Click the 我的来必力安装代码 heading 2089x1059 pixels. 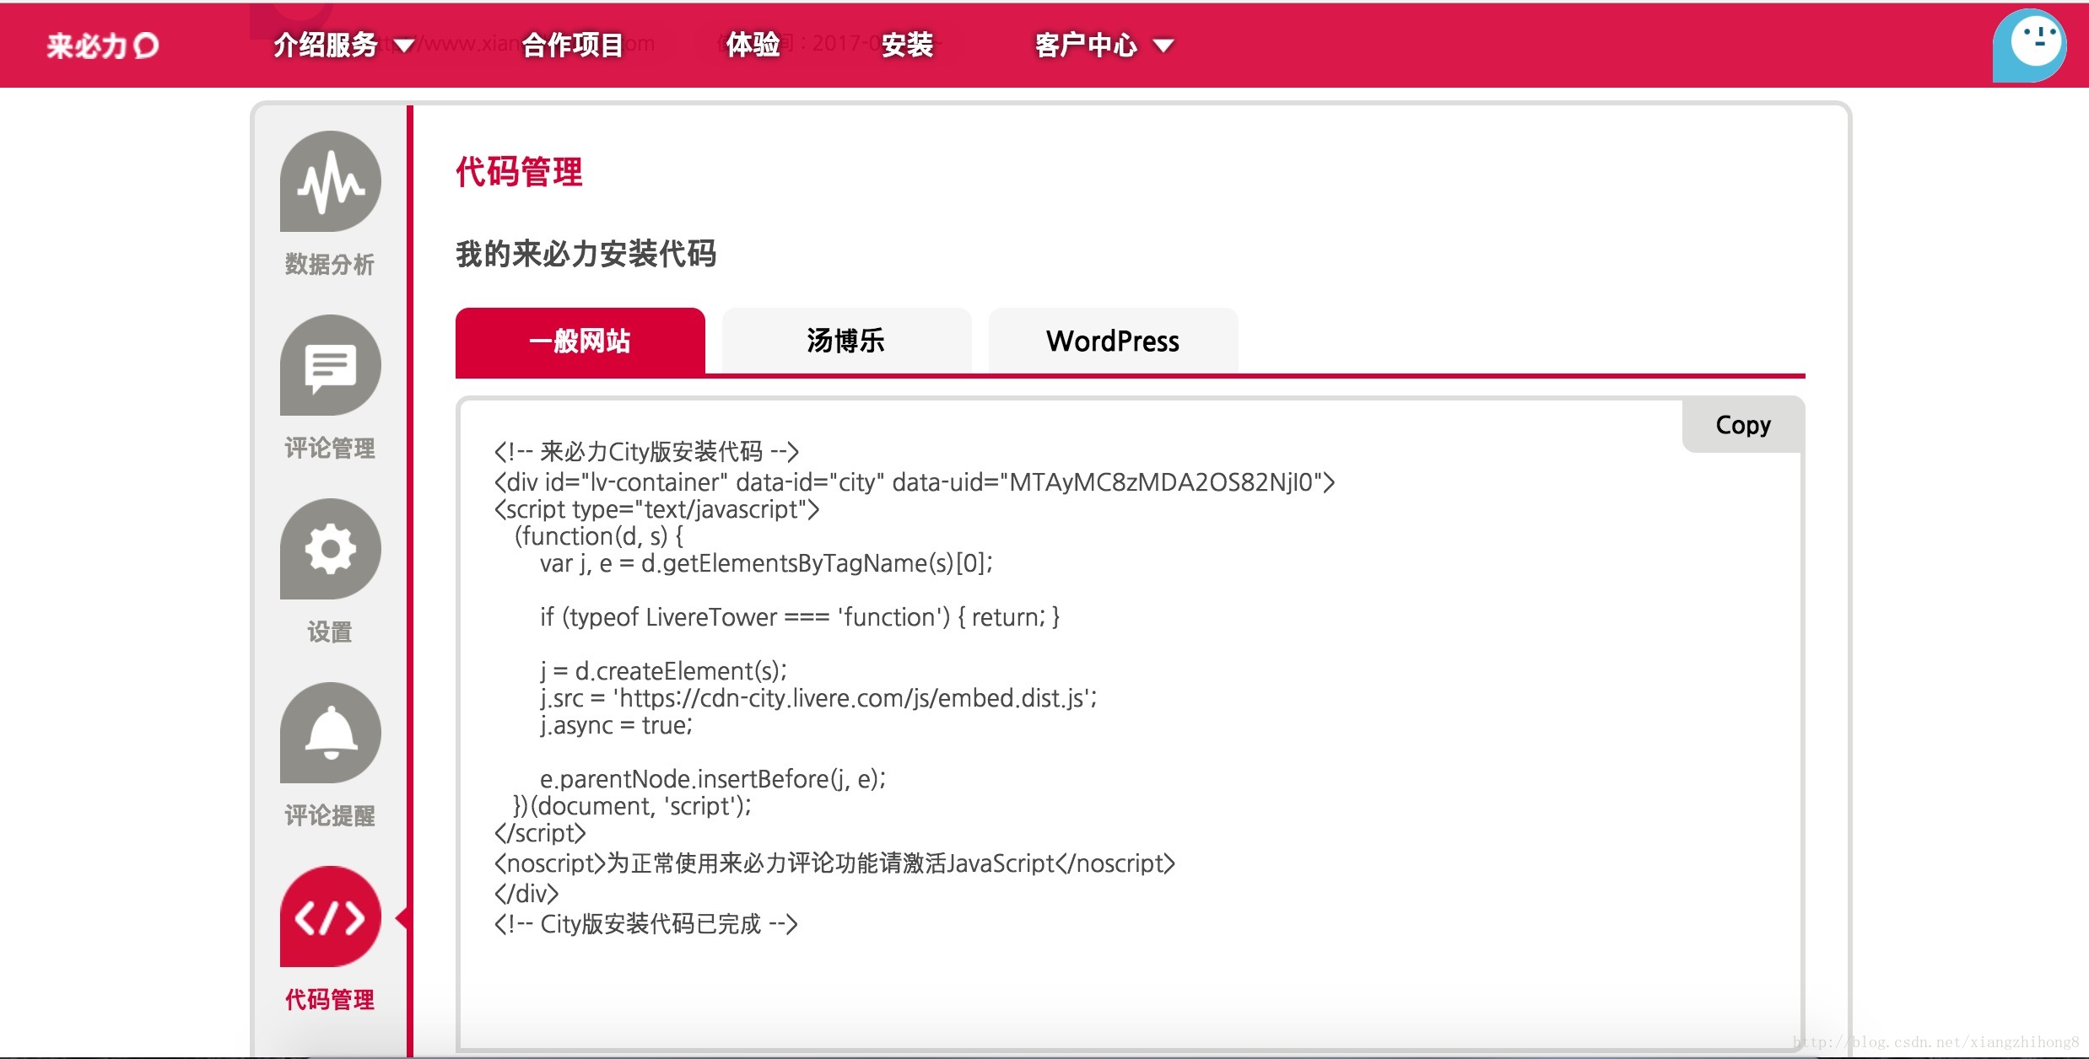[x=586, y=254]
